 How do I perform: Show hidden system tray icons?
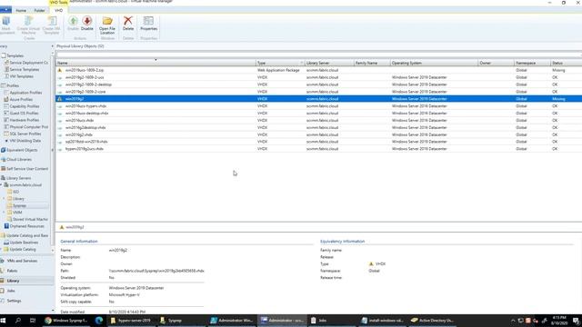513,321
